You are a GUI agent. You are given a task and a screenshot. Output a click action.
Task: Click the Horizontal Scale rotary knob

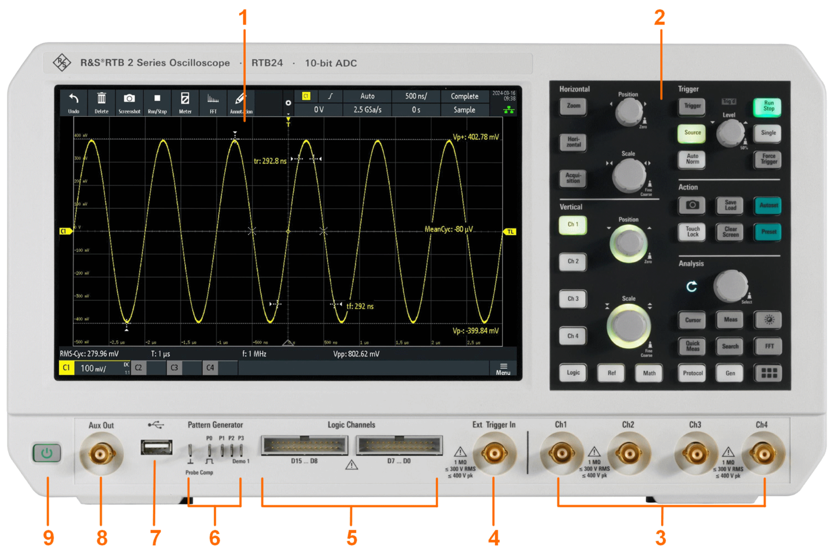(628, 176)
